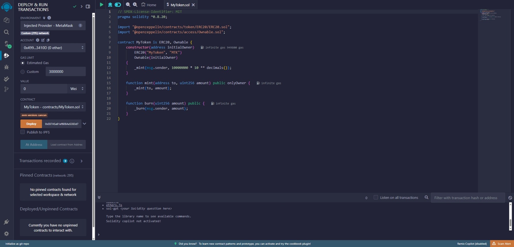
Task: Open the Account 0x499...3410D dropdown
Action: pyautogui.click(x=53, y=48)
